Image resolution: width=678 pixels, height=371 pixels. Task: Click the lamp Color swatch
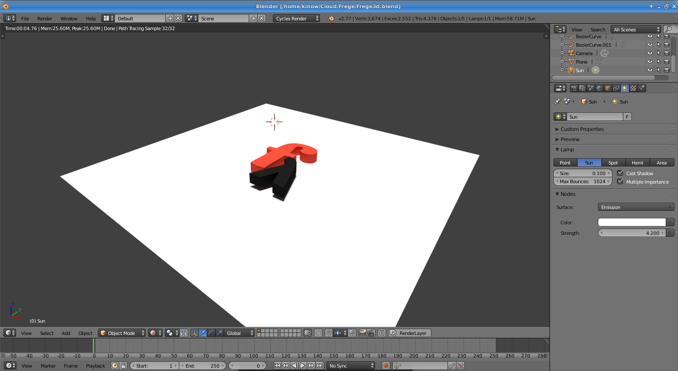tap(632, 222)
